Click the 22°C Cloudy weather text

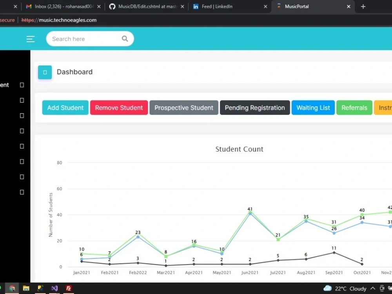[350, 289]
